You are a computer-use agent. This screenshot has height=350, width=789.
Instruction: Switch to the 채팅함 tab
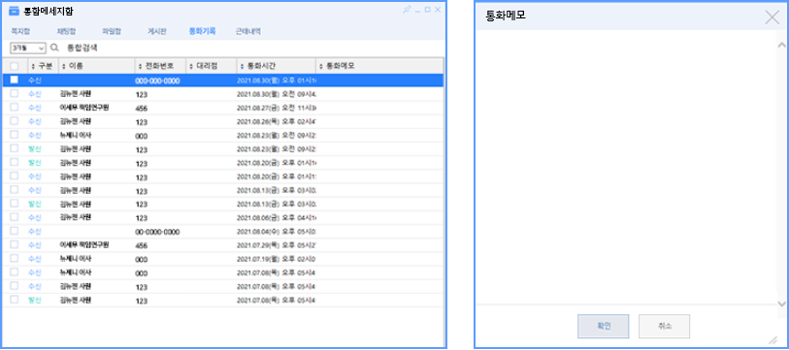coord(66,31)
